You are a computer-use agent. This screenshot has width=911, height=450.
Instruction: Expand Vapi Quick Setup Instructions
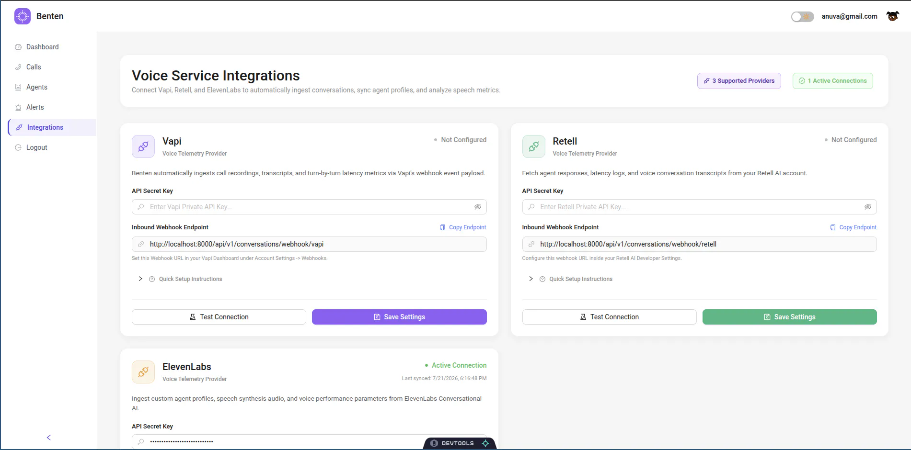point(180,279)
